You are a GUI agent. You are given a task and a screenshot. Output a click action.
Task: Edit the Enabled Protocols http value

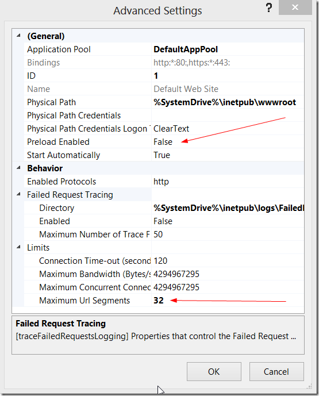(x=161, y=182)
